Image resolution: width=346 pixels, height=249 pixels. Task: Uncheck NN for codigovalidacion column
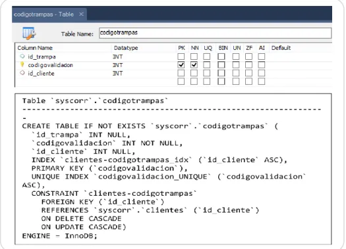194,65
